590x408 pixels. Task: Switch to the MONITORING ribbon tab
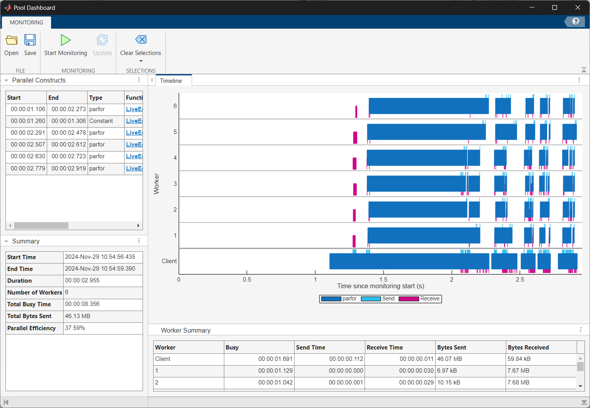[26, 22]
